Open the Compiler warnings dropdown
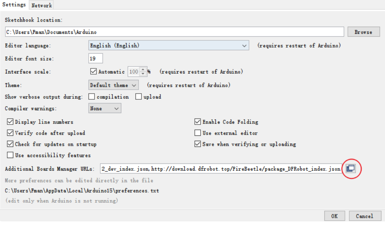 pyautogui.click(x=105, y=108)
